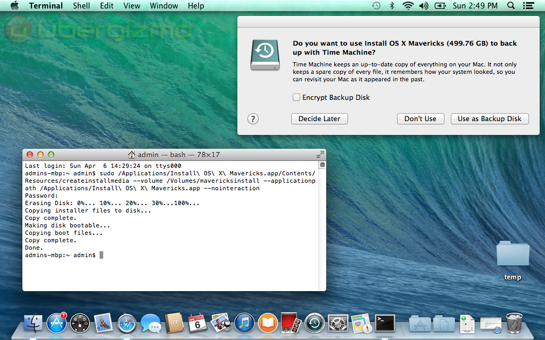Open the Apple menu
This screenshot has height=340, width=545.
coord(14,5)
